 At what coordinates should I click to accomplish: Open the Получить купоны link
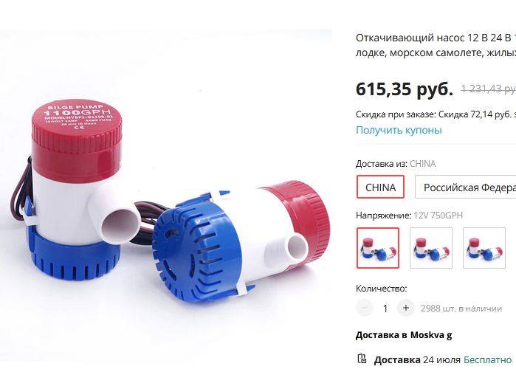coord(399,130)
